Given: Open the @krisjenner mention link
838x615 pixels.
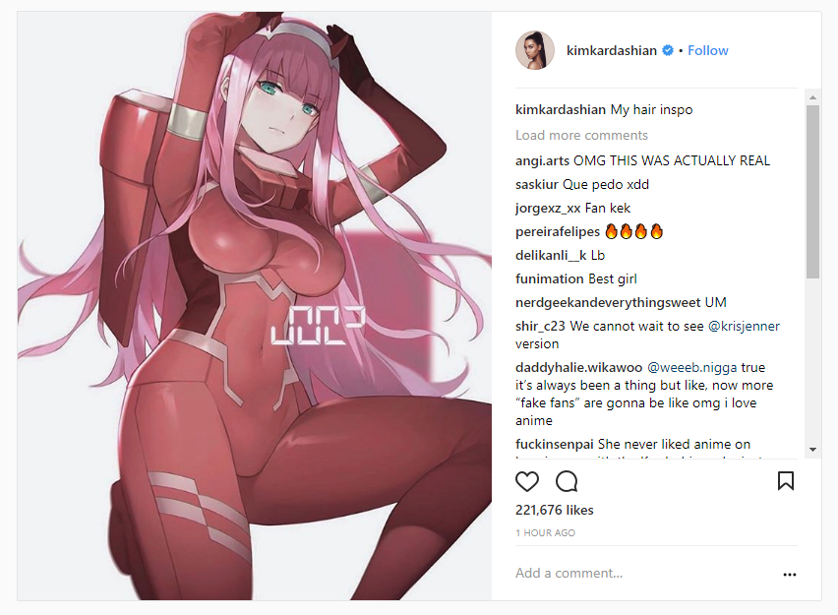Looking at the screenshot, I should 744,327.
